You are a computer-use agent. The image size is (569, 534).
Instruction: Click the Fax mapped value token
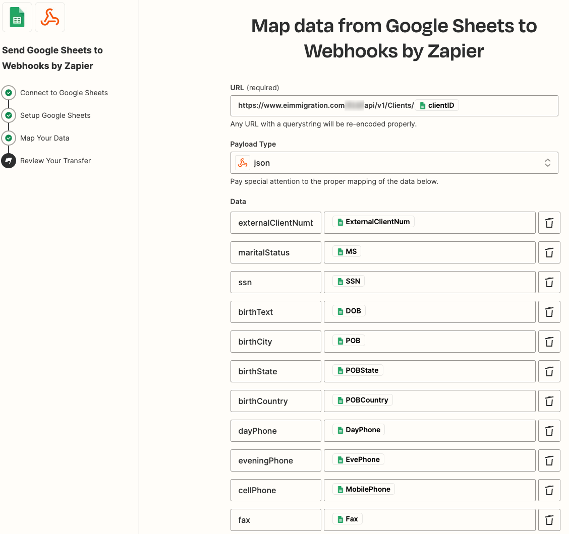pos(348,519)
